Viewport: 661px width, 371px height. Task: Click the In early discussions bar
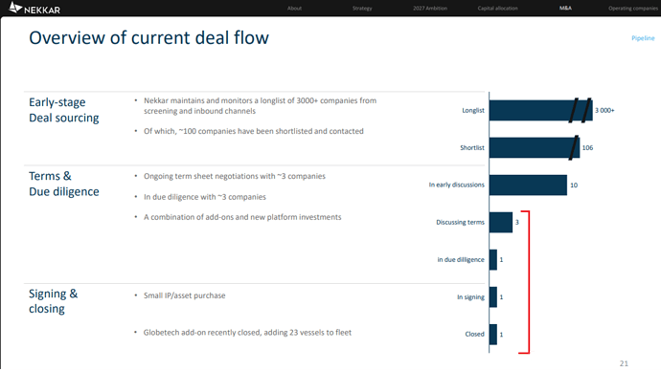528,185
